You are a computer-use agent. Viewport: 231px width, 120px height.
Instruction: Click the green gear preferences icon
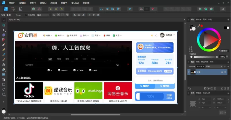point(33,9)
